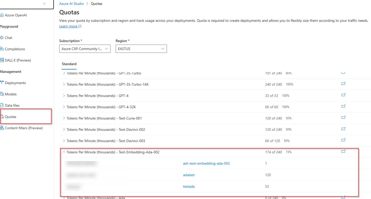Click the DALL·E image icon

pos(2,60)
